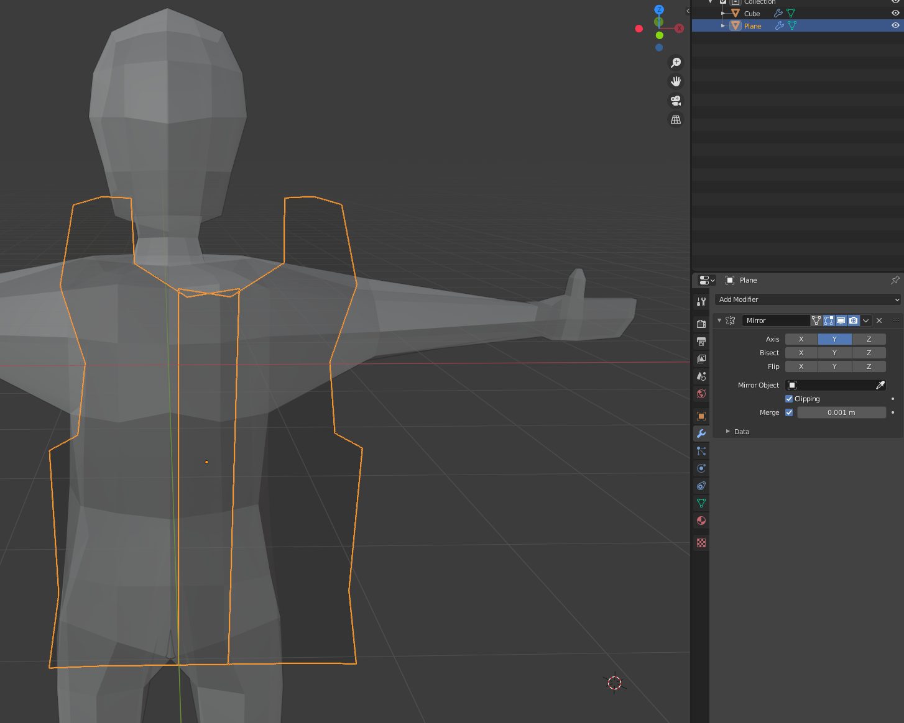Click the dark blue negative Z gizmo dot

(659, 47)
